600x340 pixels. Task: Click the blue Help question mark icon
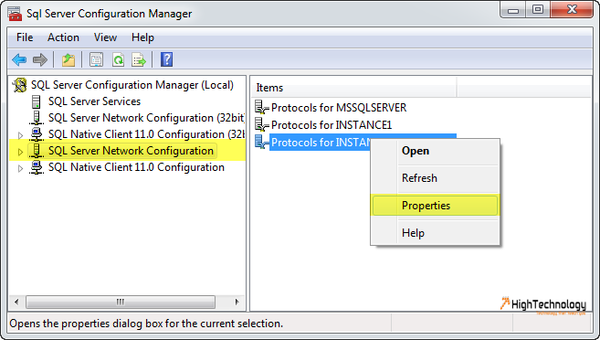[x=166, y=59]
